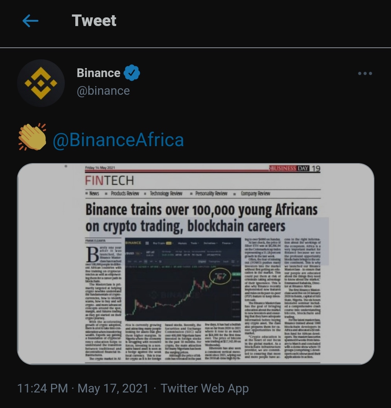The width and height of the screenshot is (391, 408).
Task: Click the clapping hands emoji
Action: click(32, 137)
